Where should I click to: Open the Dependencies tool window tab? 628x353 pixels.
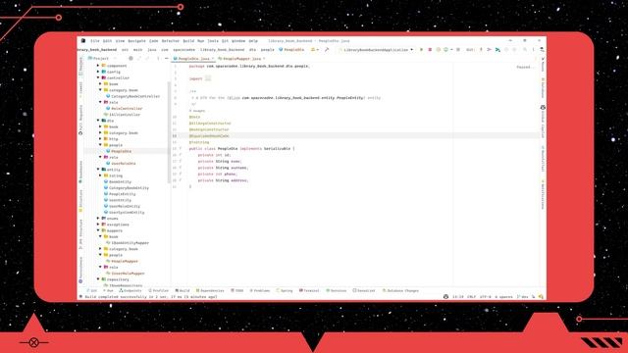(x=210, y=290)
